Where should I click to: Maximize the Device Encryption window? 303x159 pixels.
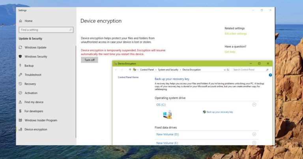[x=259, y=64]
